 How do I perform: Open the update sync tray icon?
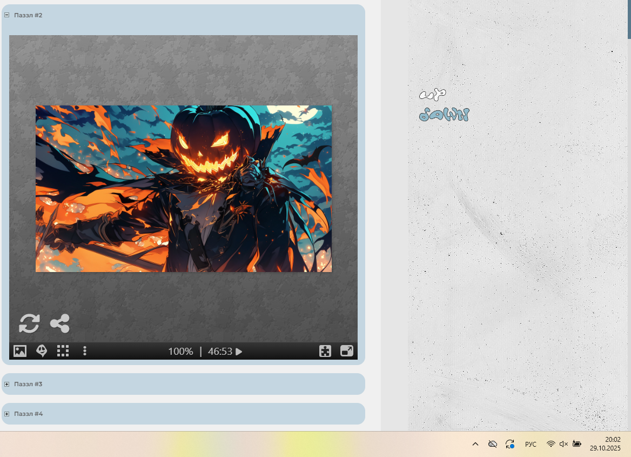[x=510, y=444]
